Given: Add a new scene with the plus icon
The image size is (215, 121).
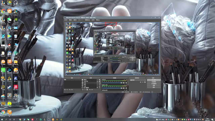Looking at the screenshot, I should point(65,90).
